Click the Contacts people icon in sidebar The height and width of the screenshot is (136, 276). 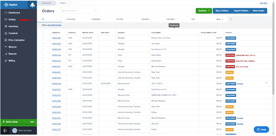pyautogui.click(x=6, y=33)
